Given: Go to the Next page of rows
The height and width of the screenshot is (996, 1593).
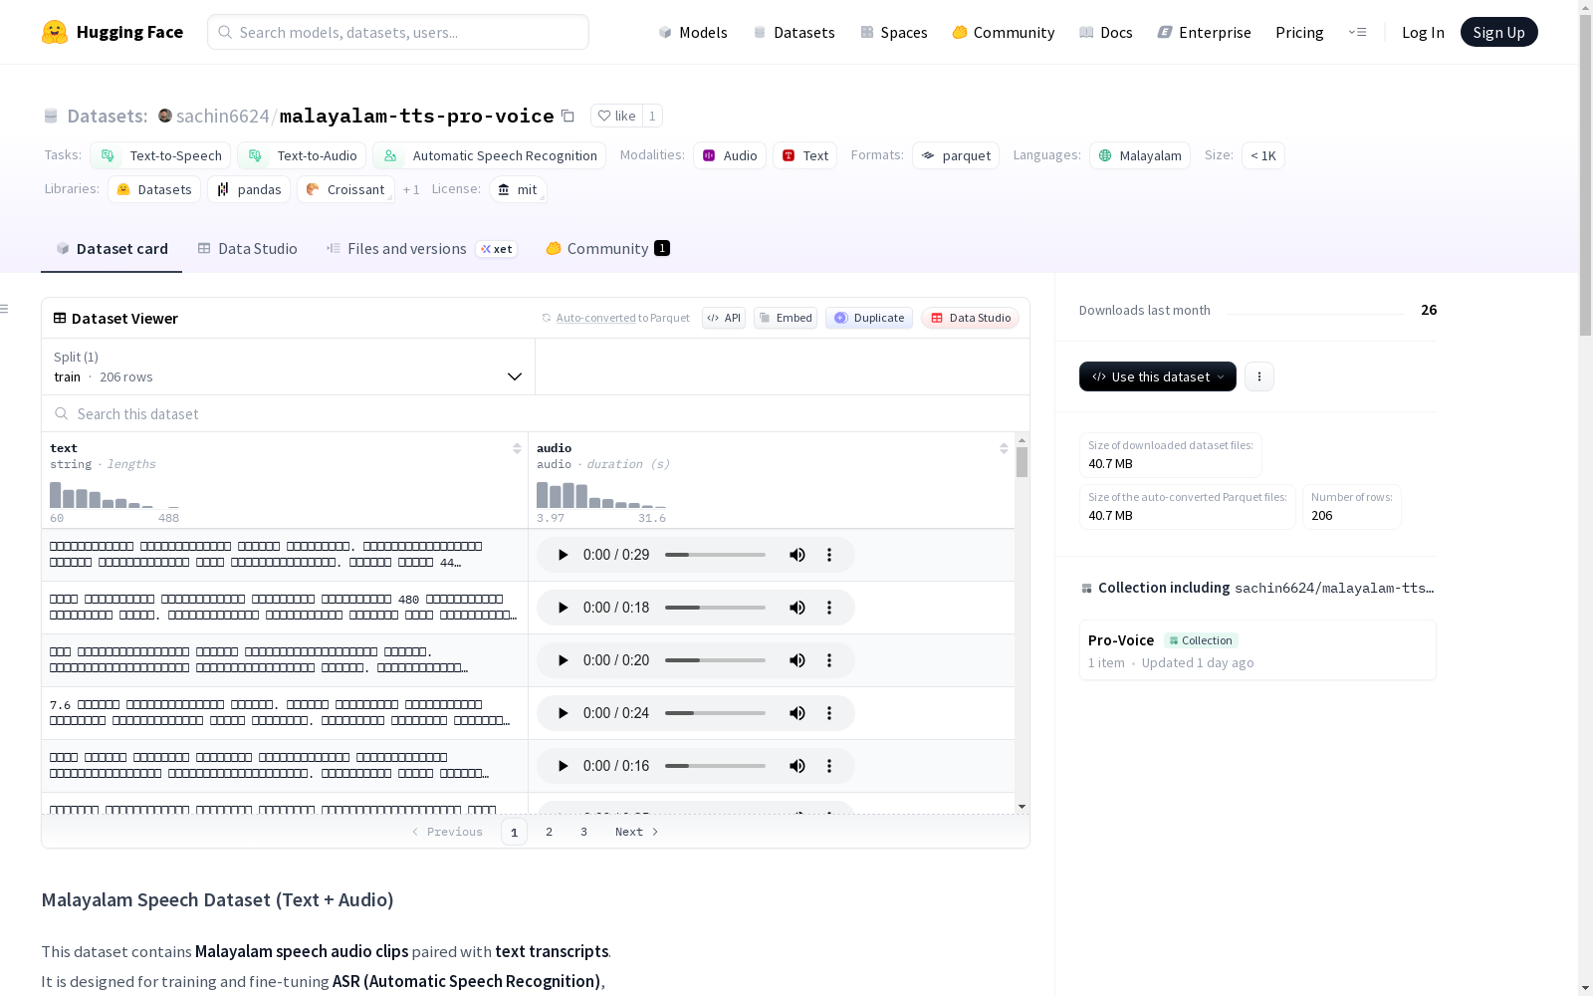Looking at the screenshot, I should click(636, 832).
